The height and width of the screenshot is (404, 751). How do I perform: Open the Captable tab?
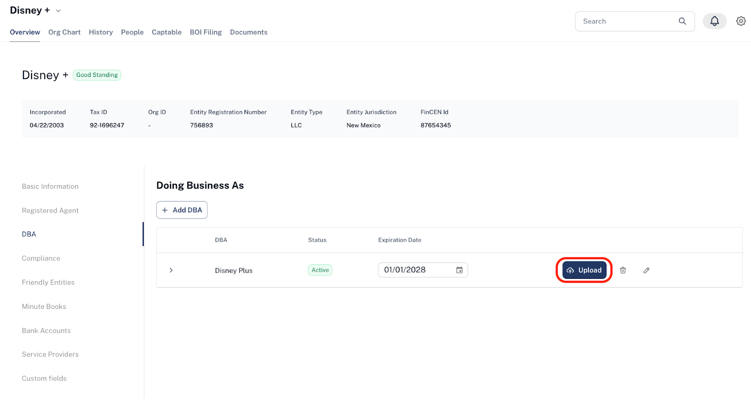point(167,32)
